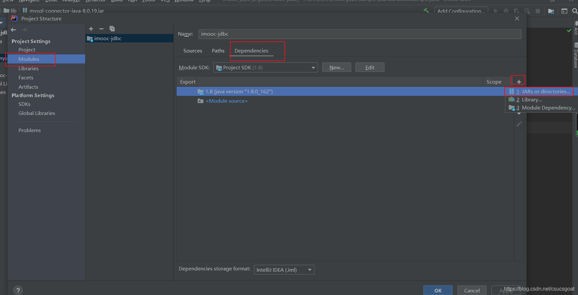Viewport: 578px width, 295px height.
Task: Open Problems section
Action: (x=29, y=130)
